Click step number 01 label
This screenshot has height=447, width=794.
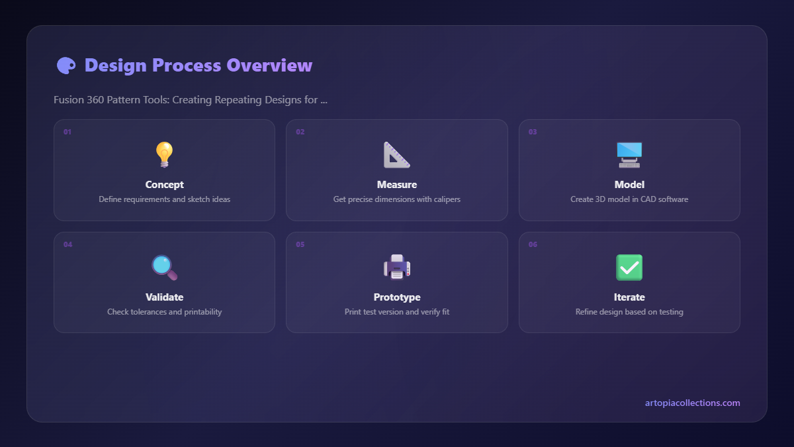(67, 132)
